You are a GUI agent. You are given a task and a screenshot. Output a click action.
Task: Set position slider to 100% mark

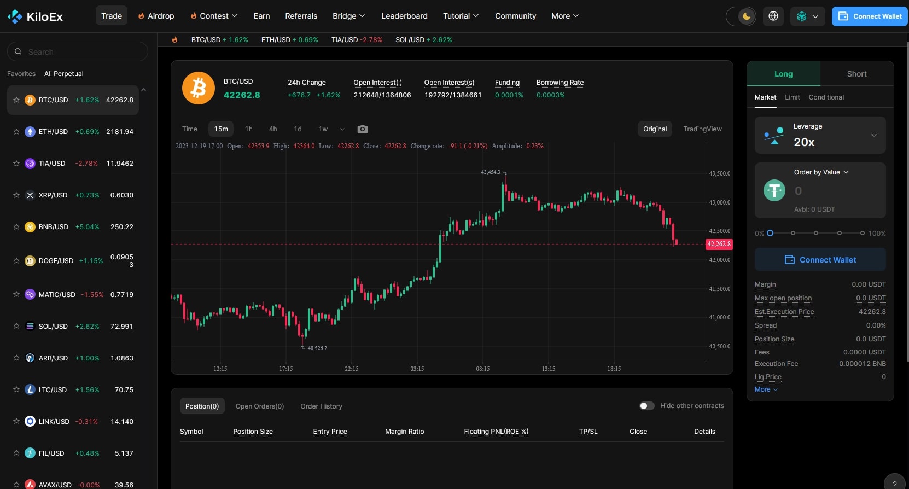(863, 233)
